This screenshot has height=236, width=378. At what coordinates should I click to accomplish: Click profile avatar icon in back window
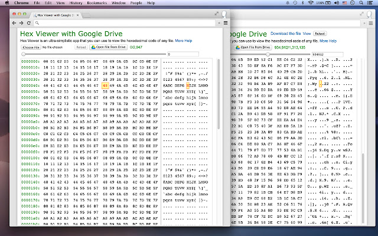pyautogui.click(x=369, y=14)
